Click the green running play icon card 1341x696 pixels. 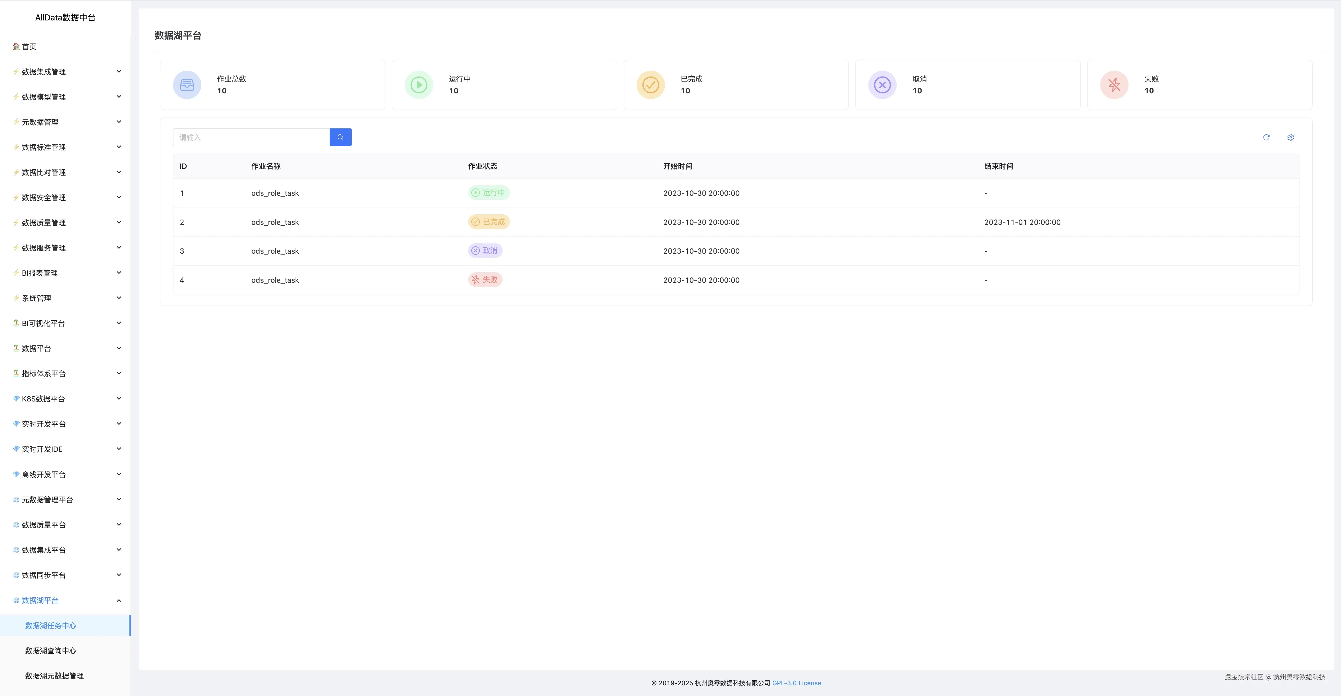[x=418, y=85]
